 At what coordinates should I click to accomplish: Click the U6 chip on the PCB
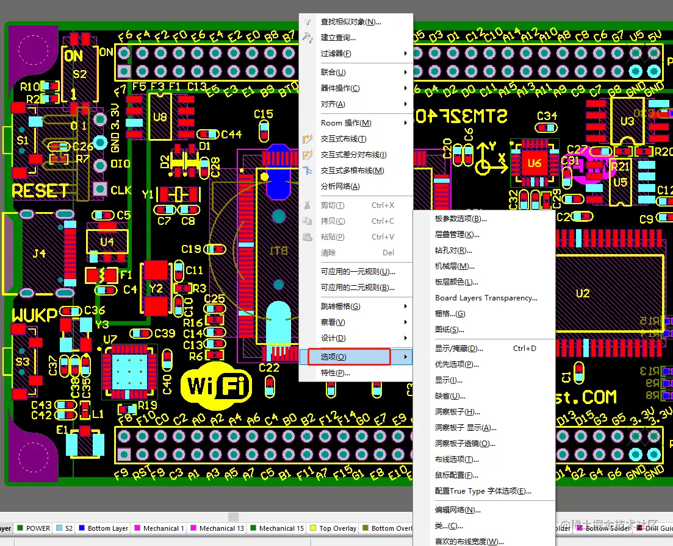tap(534, 163)
